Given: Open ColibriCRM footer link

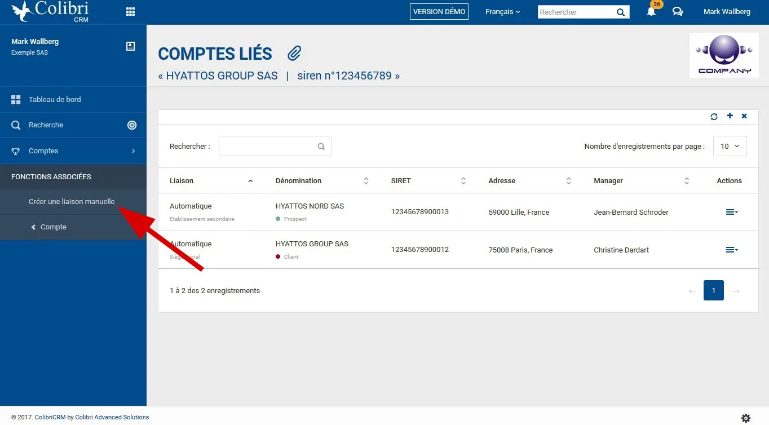Looking at the screenshot, I should coord(50,417).
